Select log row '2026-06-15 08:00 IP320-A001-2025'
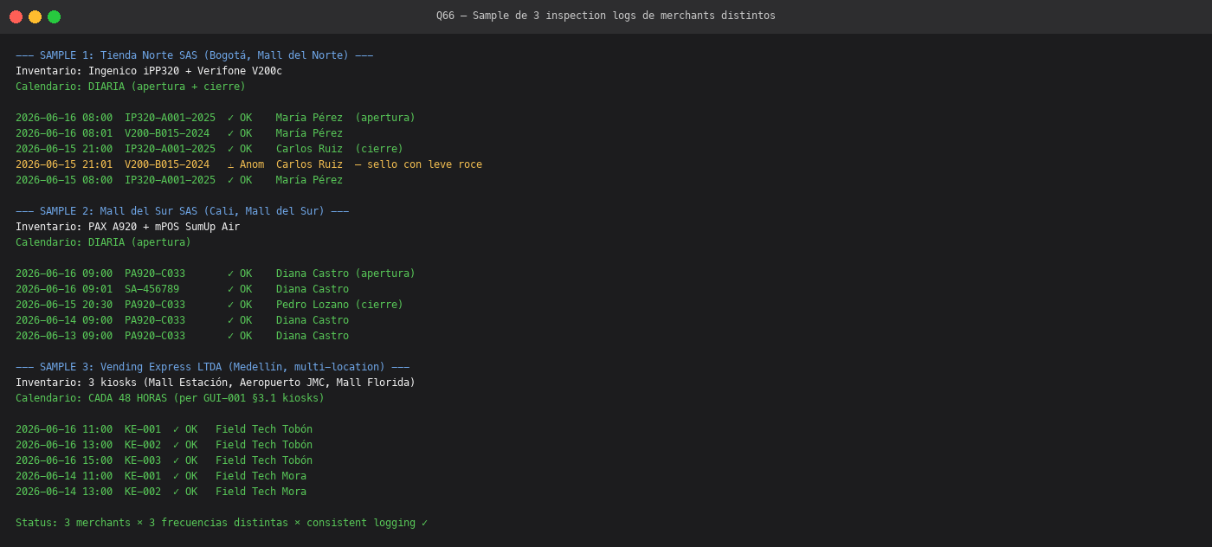 (179, 180)
